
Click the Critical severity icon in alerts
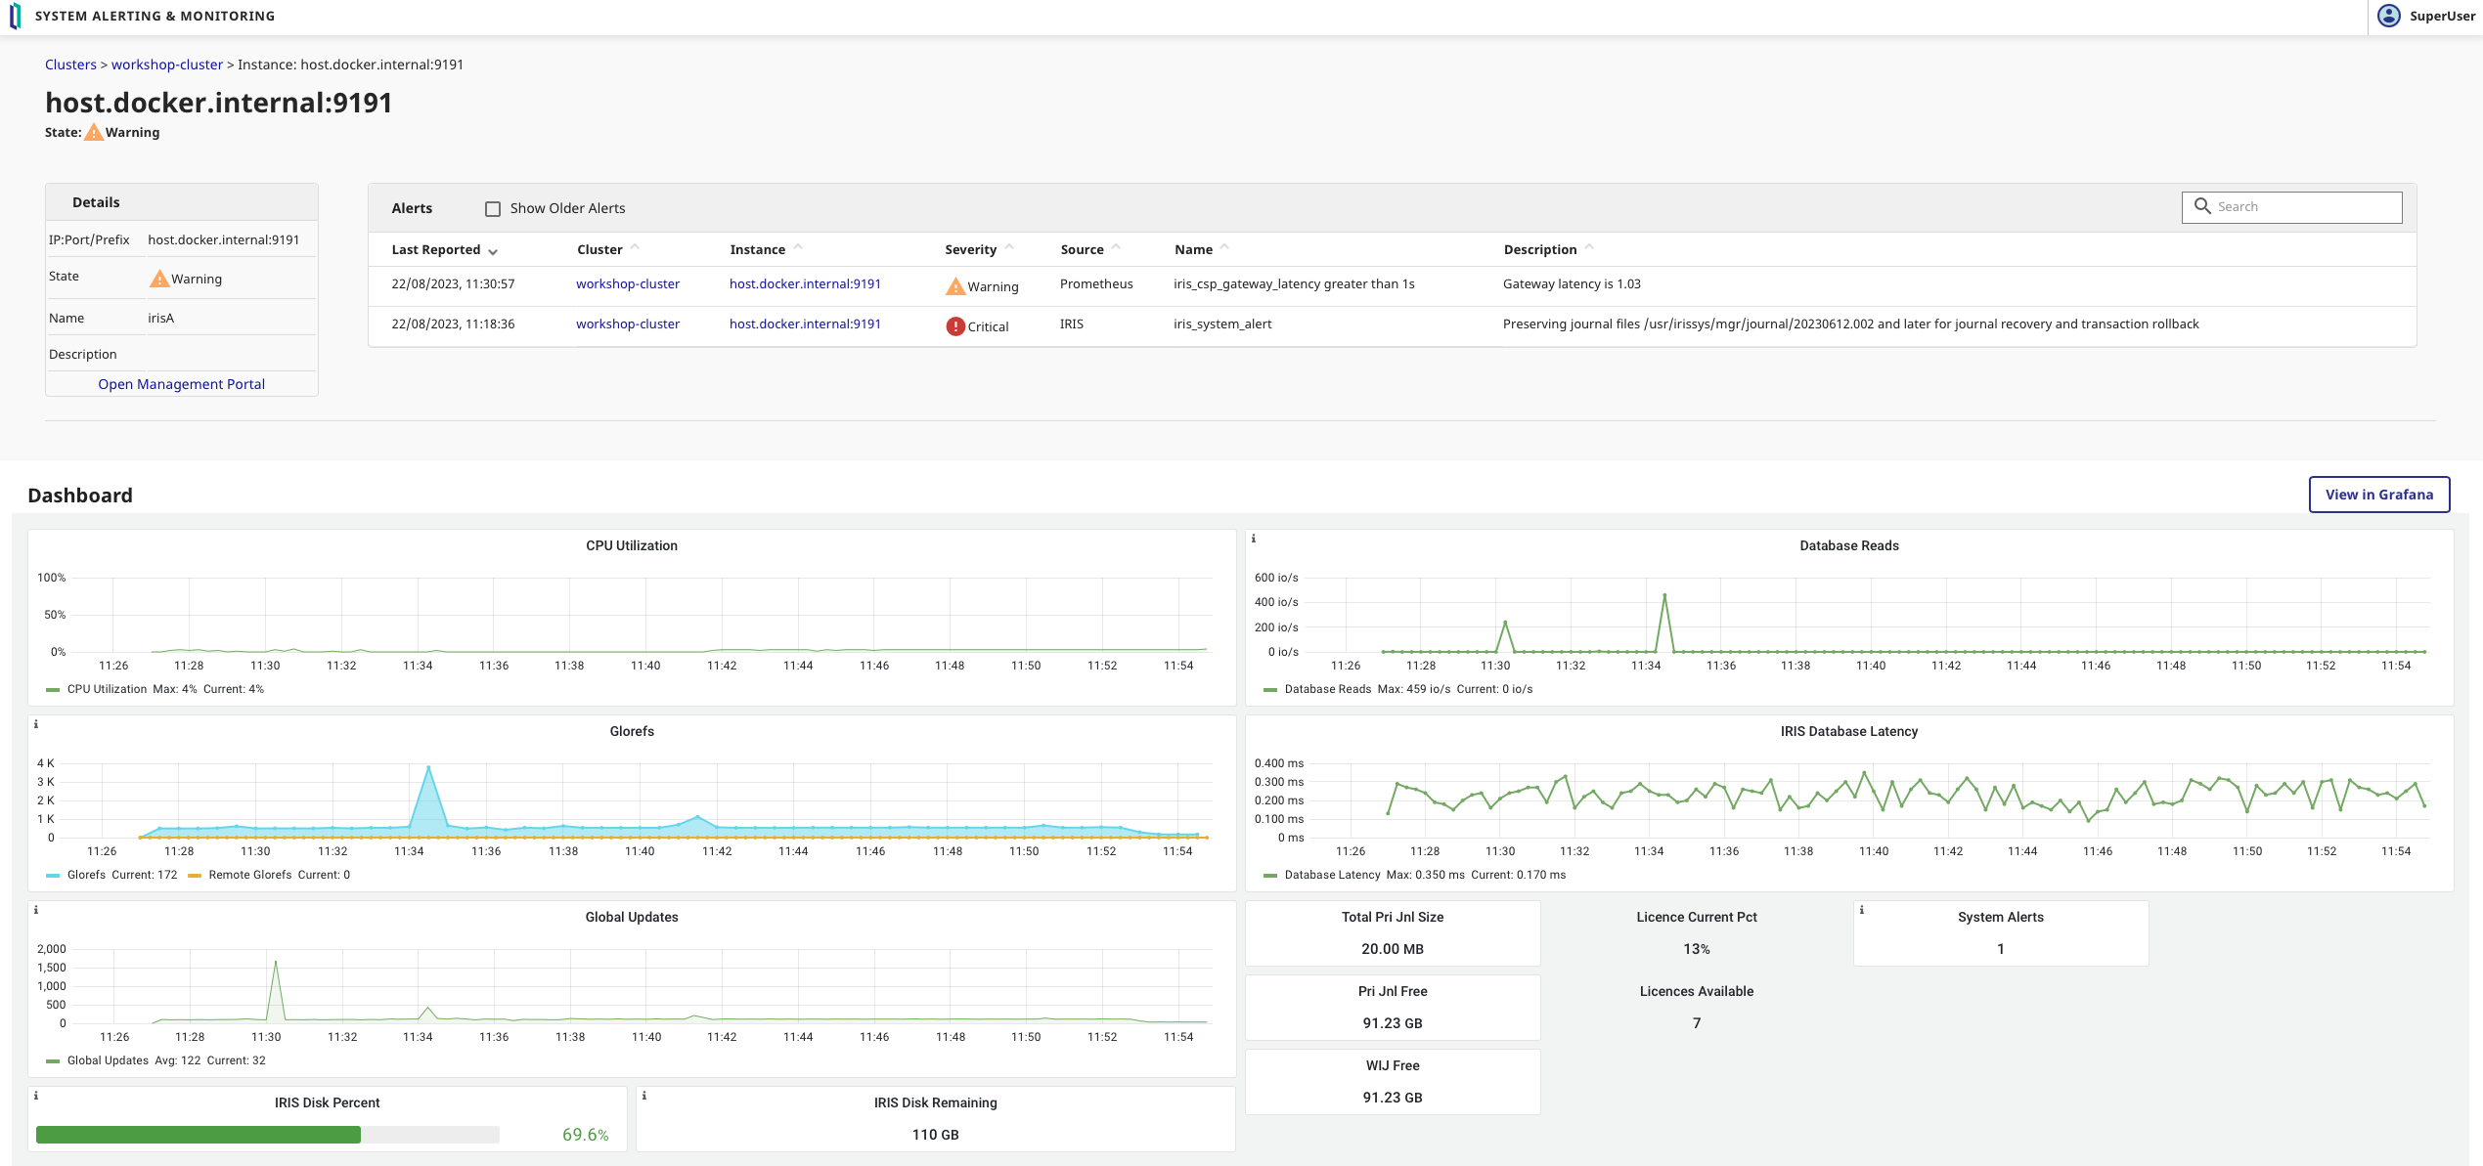[954, 326]
